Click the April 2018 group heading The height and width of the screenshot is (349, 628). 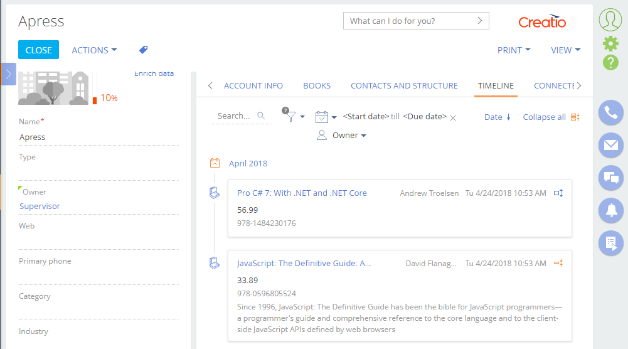click(x=248, y=163)
